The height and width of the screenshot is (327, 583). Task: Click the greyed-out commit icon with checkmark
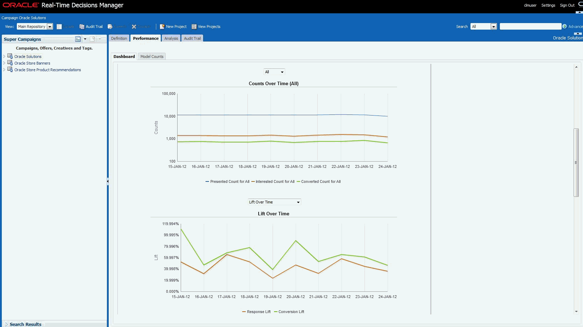pos(110,27)
